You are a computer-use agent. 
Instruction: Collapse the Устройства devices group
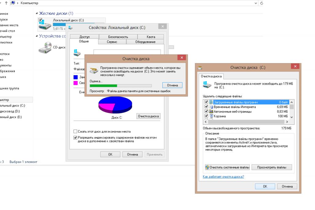click(37, 36)
